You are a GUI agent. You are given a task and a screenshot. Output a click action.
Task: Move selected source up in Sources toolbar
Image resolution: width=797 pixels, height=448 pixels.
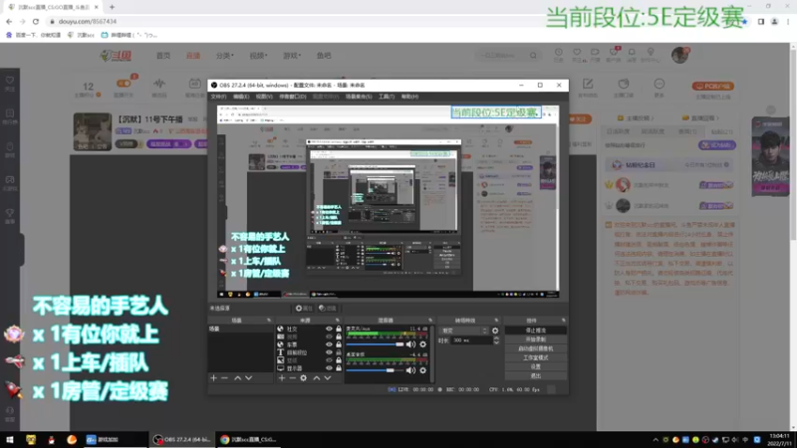pos(316,378)
